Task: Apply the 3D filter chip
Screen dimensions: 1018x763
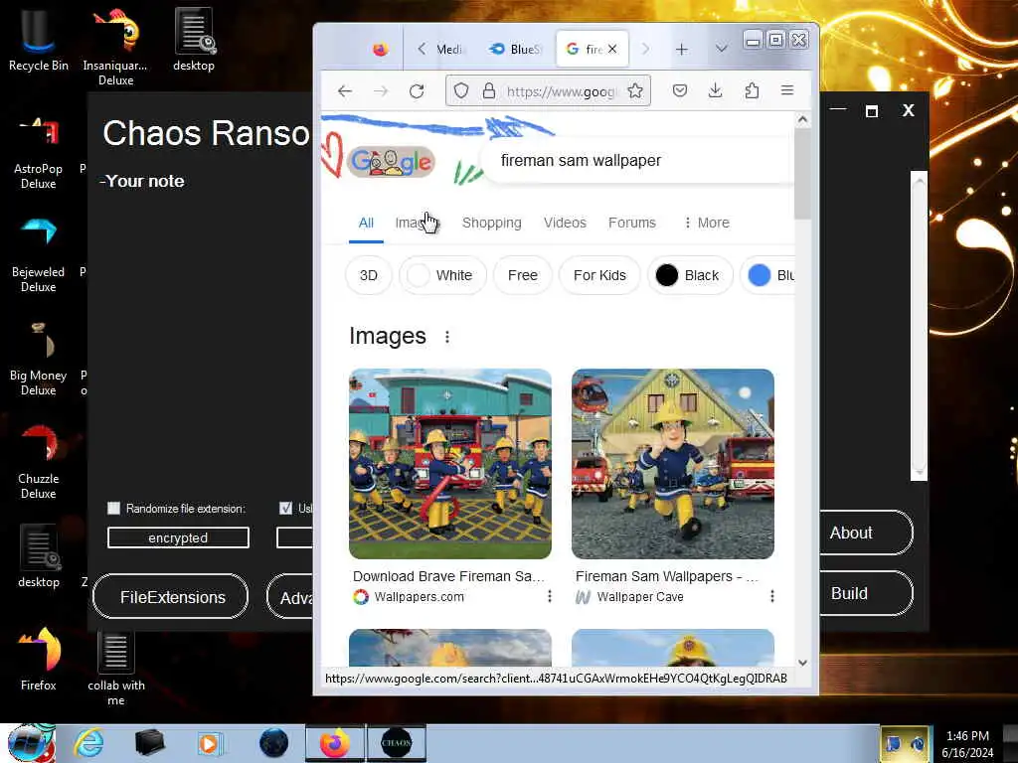Action: click(368, 275)
